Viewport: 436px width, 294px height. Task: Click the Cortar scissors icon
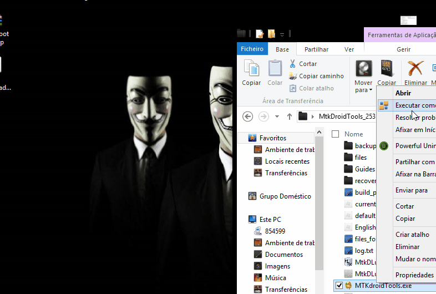tap(292, 64)
